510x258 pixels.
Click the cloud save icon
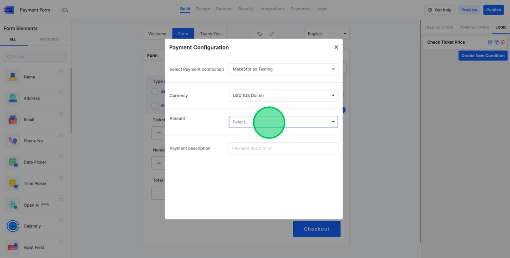(65, 10)
